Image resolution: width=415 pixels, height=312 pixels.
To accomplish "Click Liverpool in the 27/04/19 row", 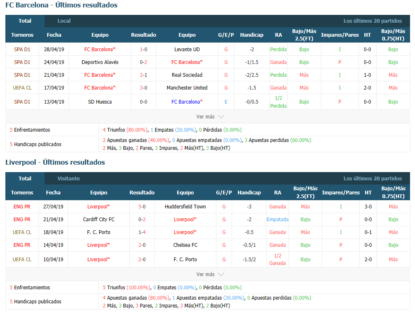I will point(98,207).
